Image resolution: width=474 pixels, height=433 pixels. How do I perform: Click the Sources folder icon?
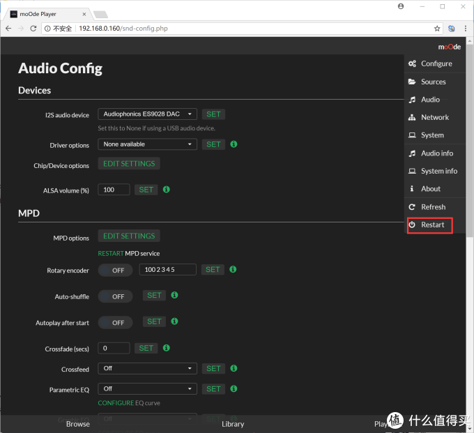tap(412, 82)
